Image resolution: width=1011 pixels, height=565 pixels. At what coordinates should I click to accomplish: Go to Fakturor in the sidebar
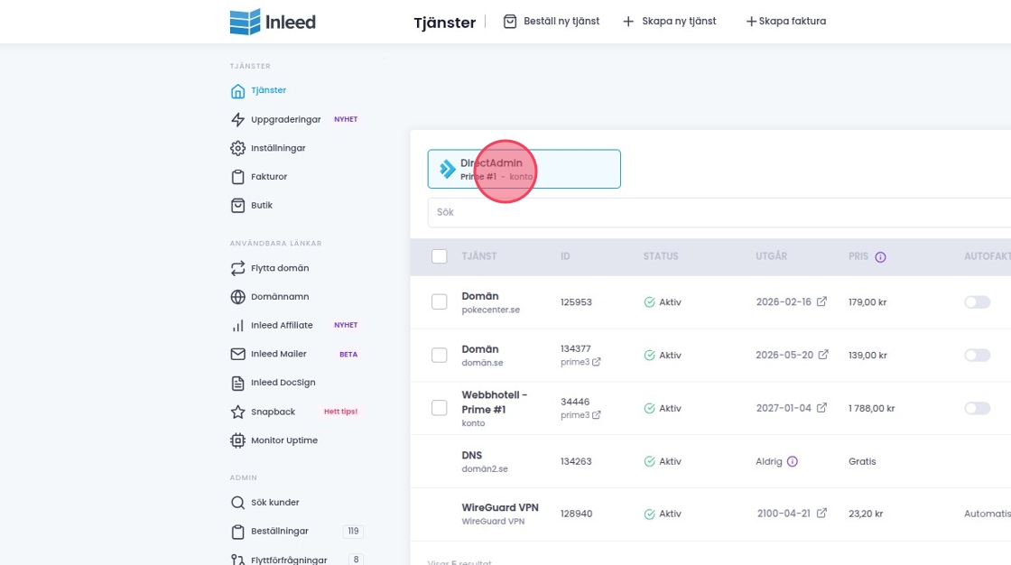click(x=268, y=177)
